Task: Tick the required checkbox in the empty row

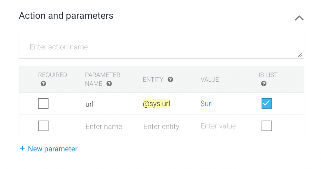Action: (43, 126)
